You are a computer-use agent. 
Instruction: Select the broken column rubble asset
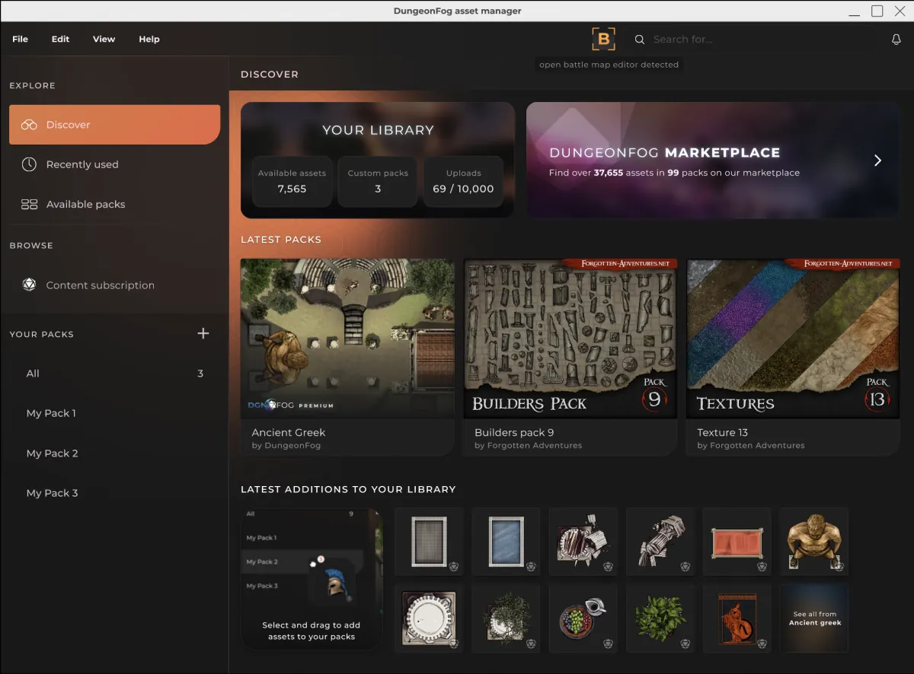(583, 542)
